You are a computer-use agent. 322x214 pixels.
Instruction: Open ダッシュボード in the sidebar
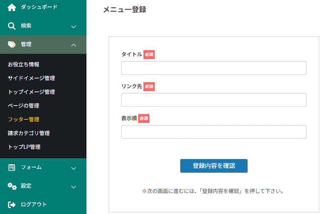click(39, 7)
